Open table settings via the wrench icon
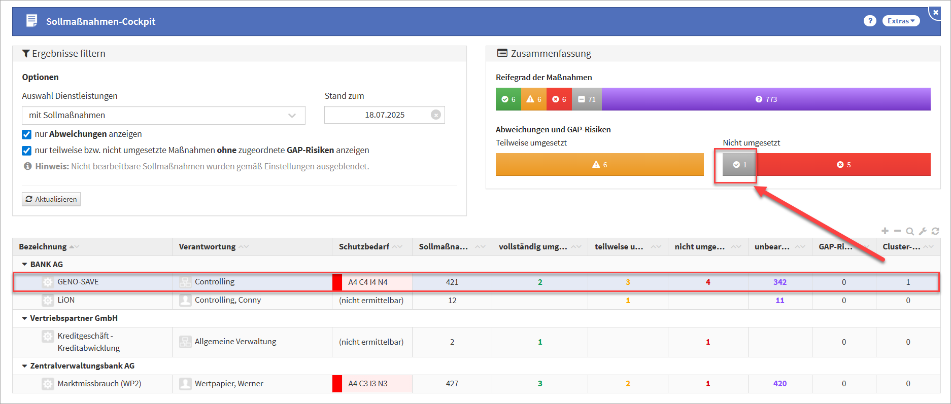 click(x=923, y=231)
